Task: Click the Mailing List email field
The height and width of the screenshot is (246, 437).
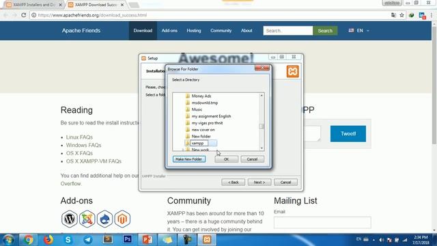Action: pyautogui.click(x=322, y=223)
